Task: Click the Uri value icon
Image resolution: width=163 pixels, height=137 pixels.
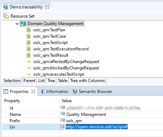Action: point(63,126)
